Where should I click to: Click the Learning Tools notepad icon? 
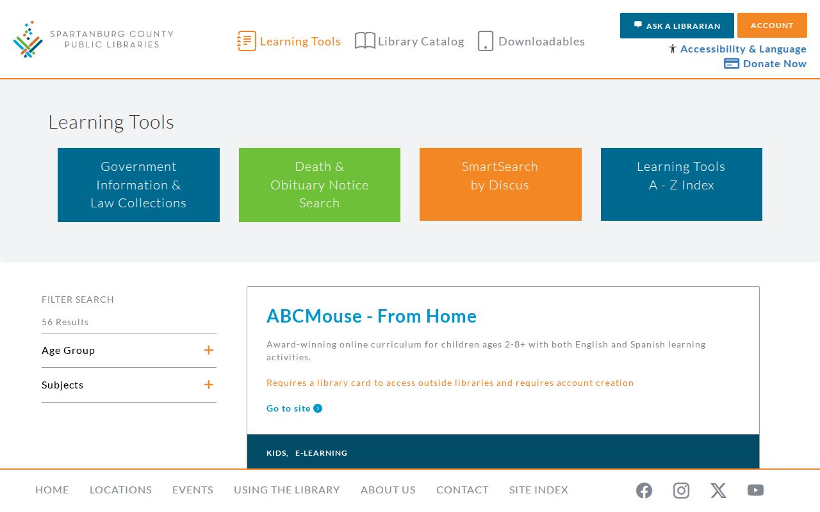coord(247,41)
